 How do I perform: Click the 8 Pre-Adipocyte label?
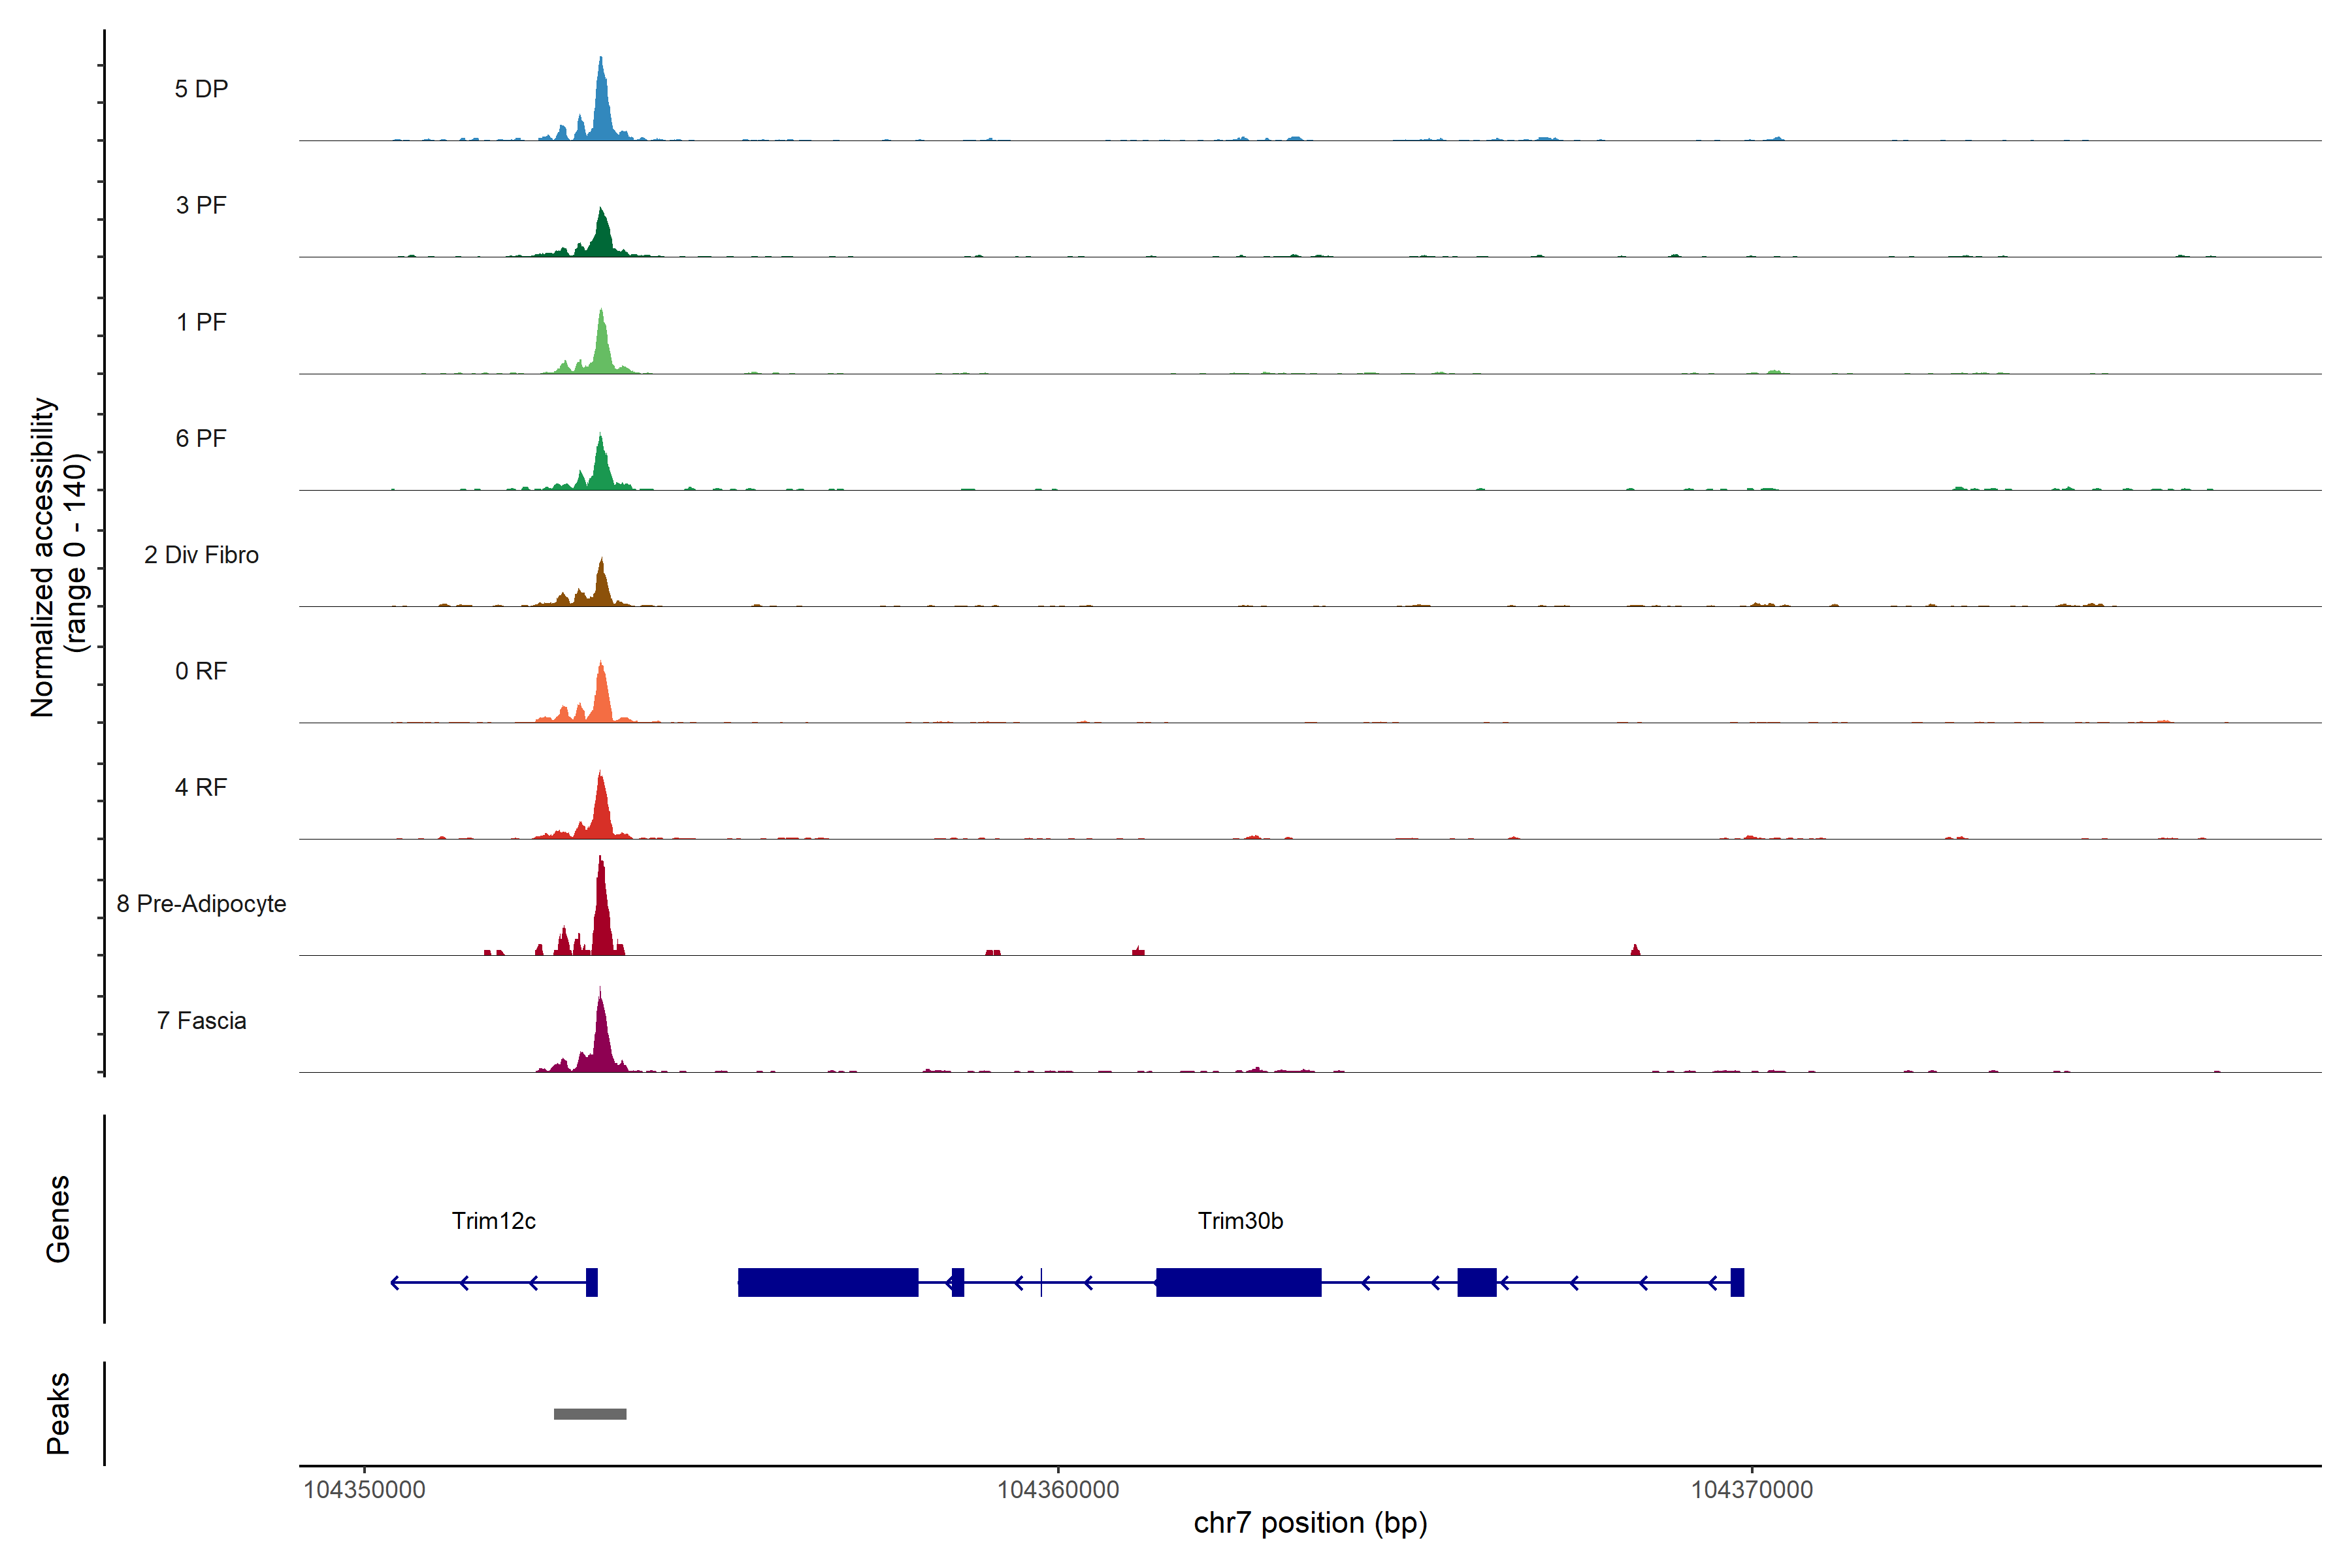coord(201,904)
